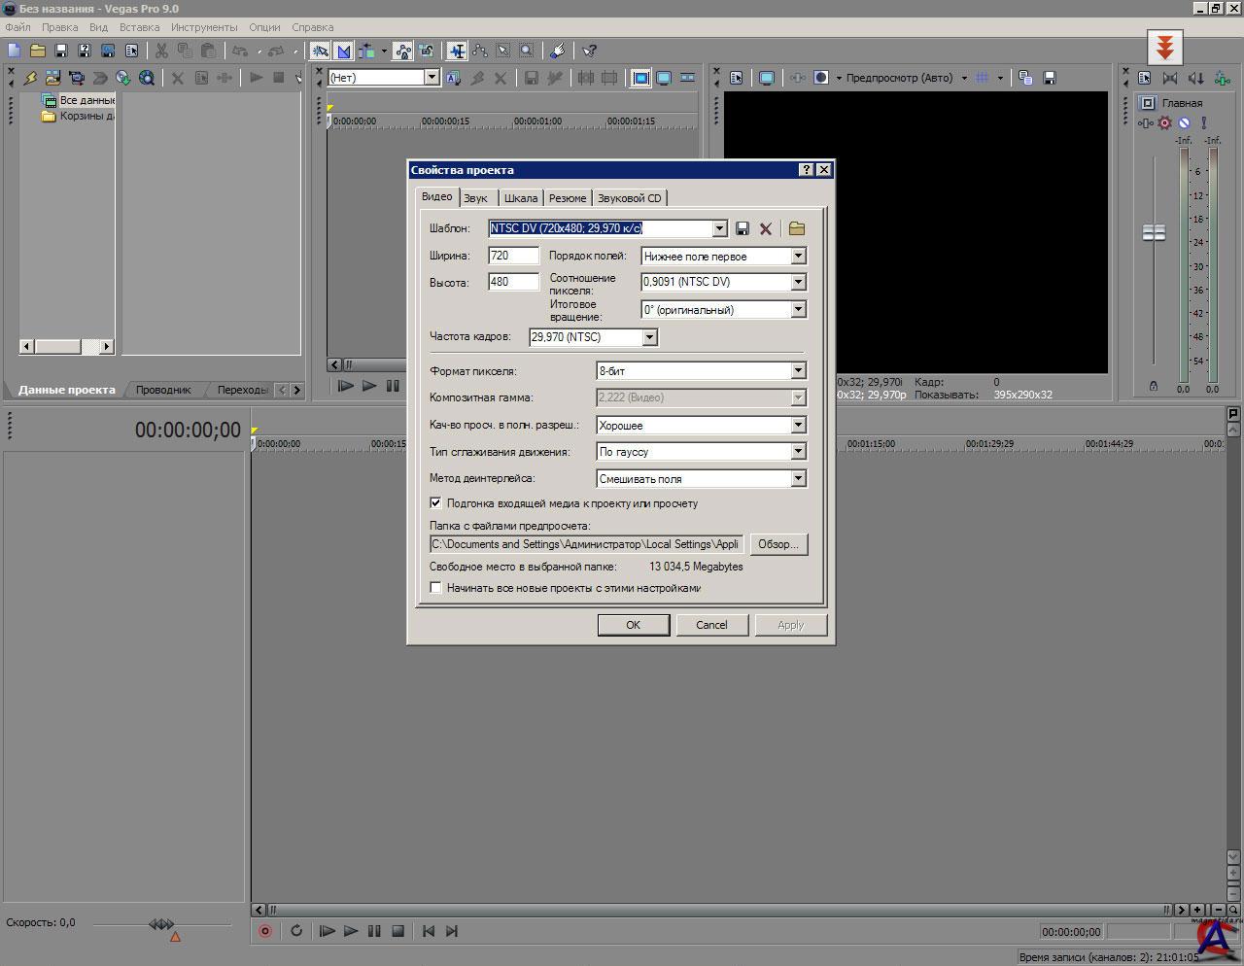This screenshot has height=966, width=1244.
Task: Click the Обзор... browse button
Action: click(778, 544)
